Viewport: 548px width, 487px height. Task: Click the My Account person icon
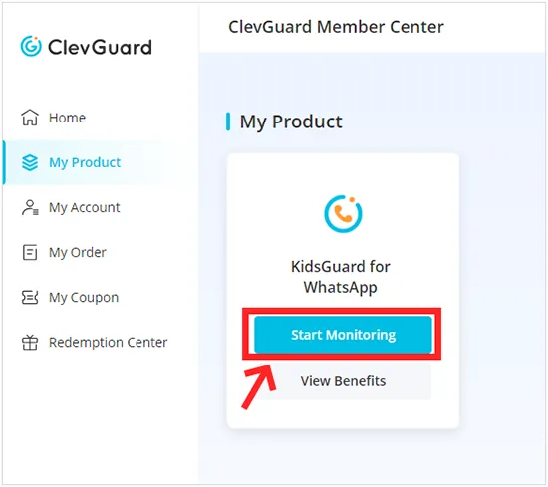(x=30, y=207)
